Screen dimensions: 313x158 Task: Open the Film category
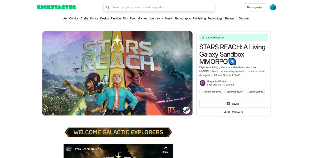coord(125,18)
